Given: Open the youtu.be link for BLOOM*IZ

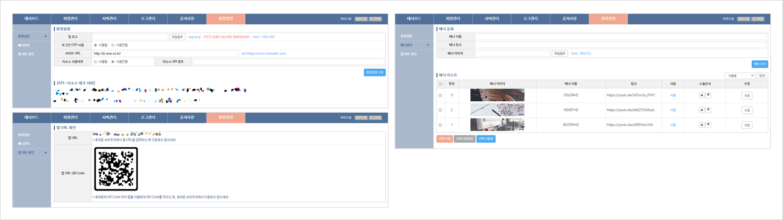Looking at the screenshot, I should point(630,125).
